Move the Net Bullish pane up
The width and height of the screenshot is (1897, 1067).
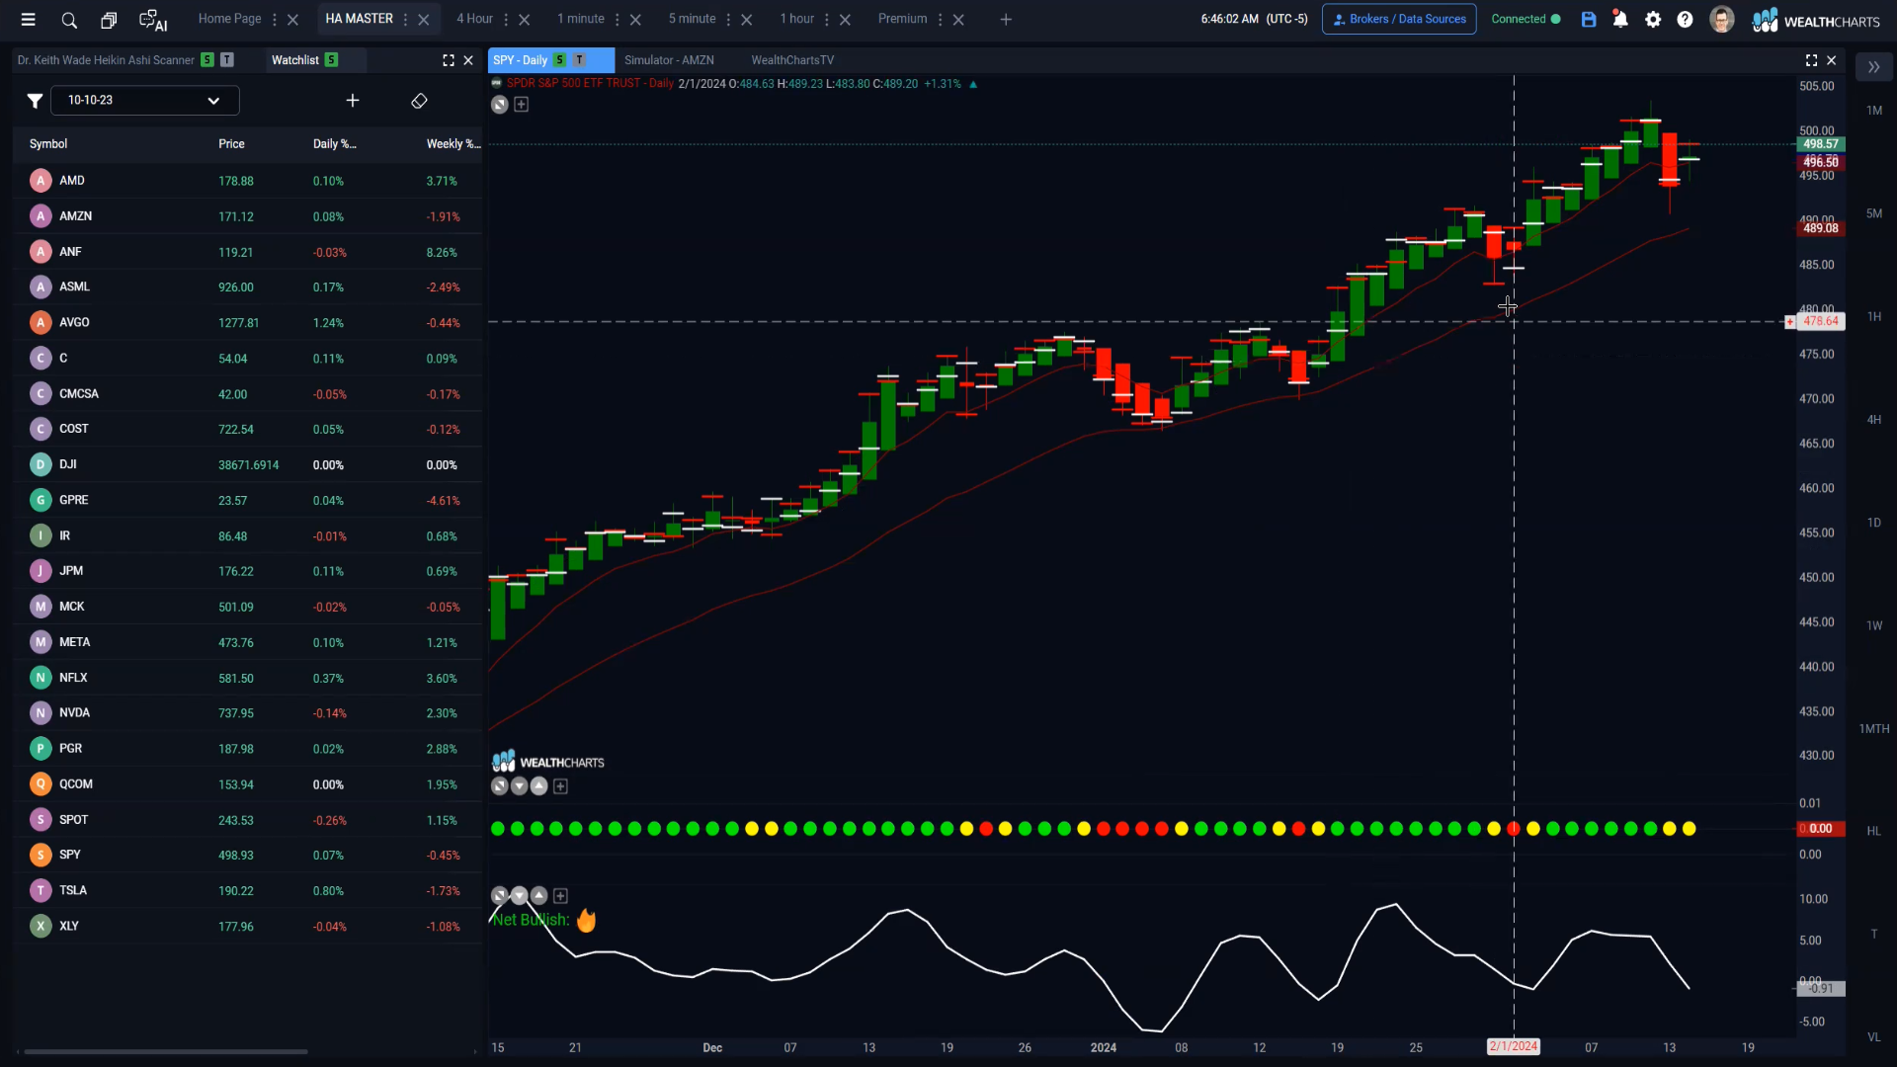[x=539, y=896]
